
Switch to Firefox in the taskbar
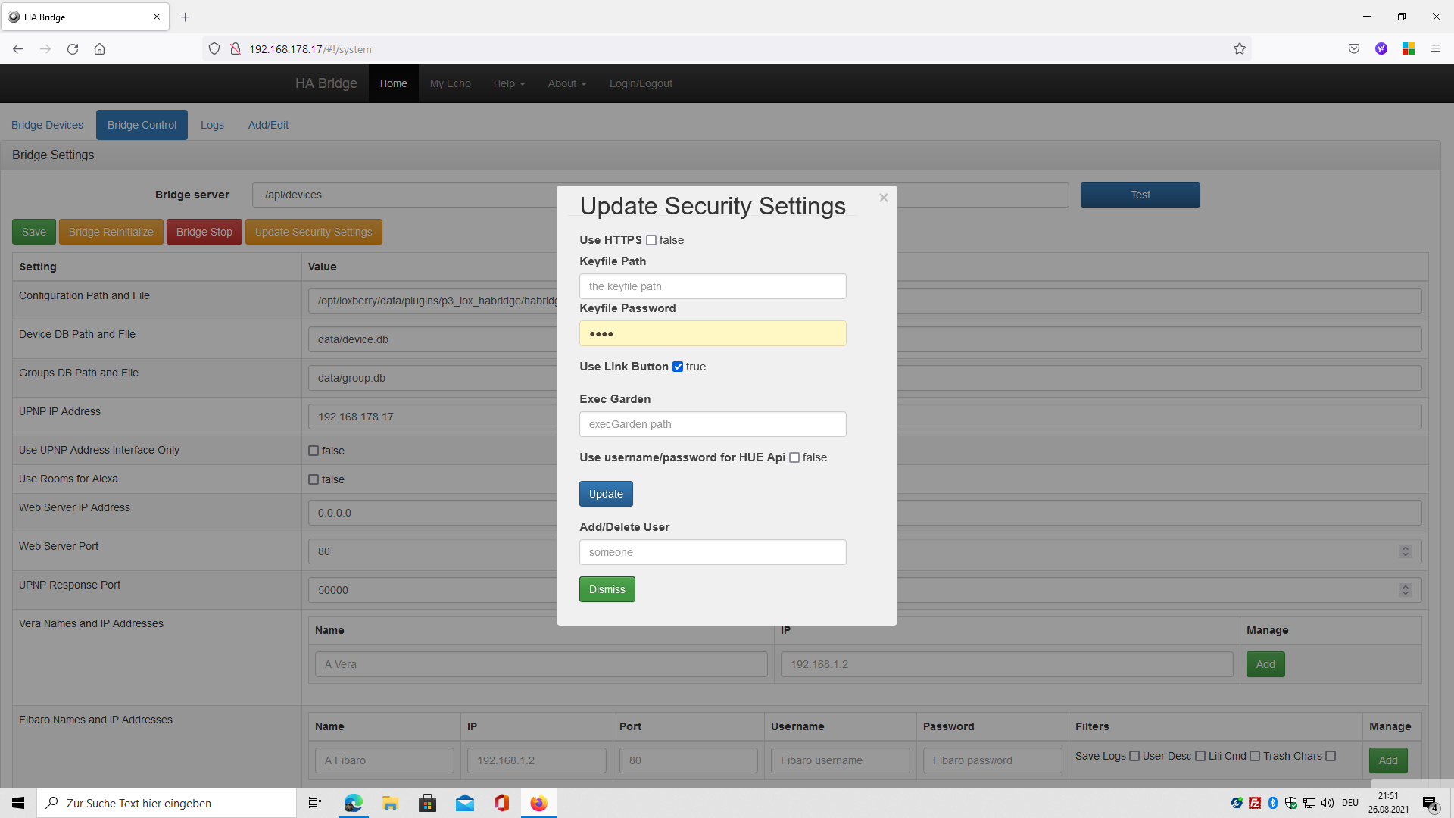pos(539,803)
